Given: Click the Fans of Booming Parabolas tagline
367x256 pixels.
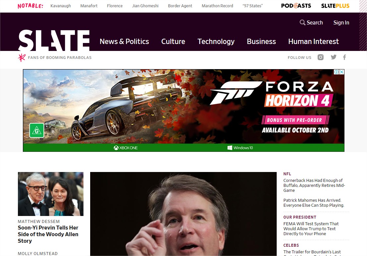Looking at the screenshot, I should pyautogui.click(x=60, y=58).
